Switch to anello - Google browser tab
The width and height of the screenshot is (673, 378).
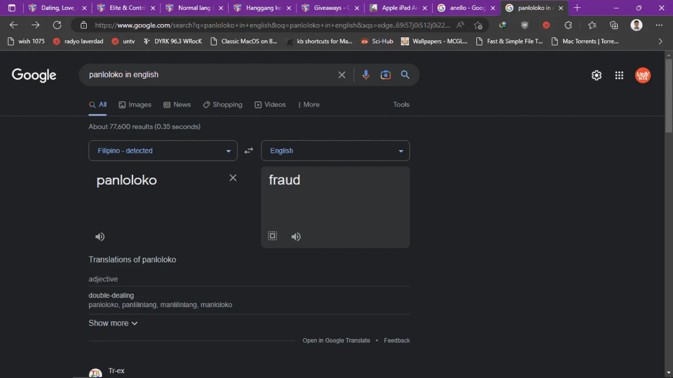pos(466,8)
